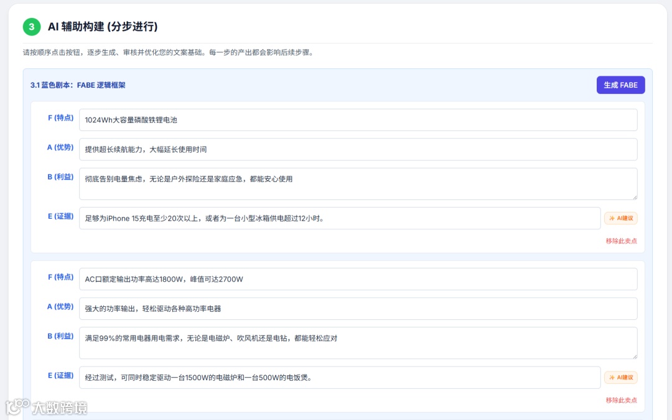Click the 生成 FABE button
The image size is (672, 420).
pyautogui.click(x=620, y=84)
